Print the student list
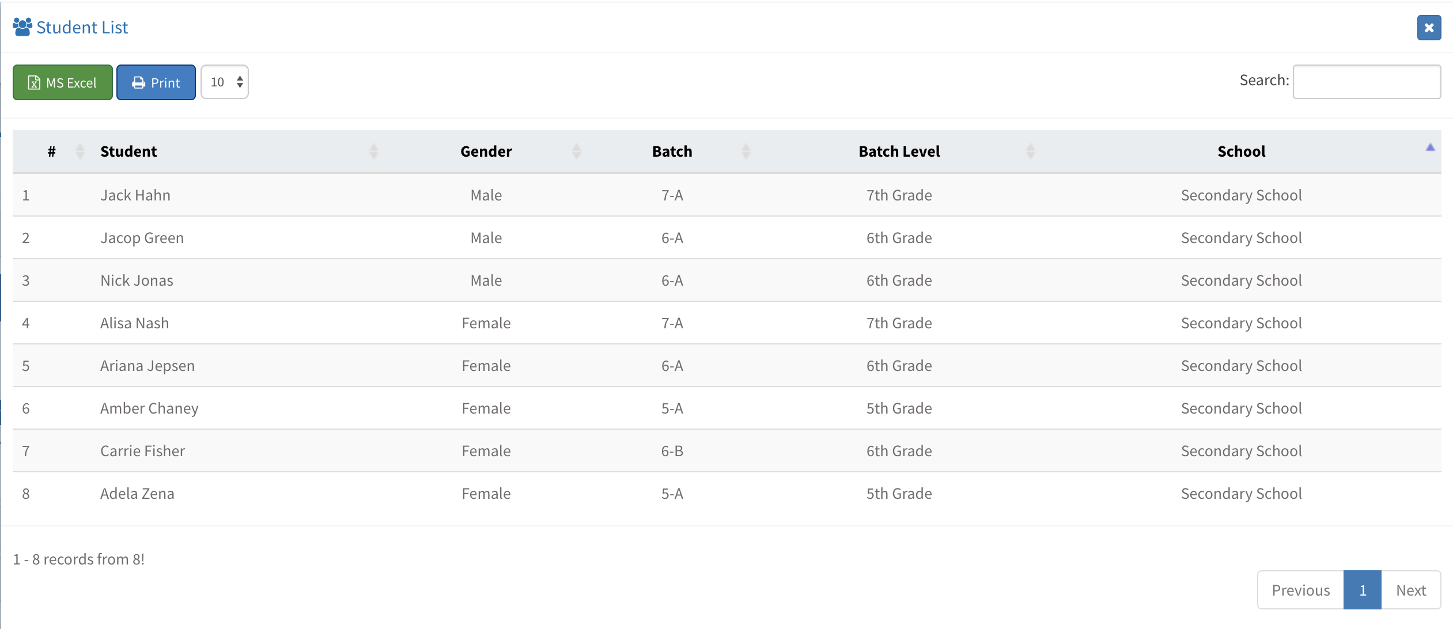The height and width of the screenshot is (629, 1453). tap(156, 82)
